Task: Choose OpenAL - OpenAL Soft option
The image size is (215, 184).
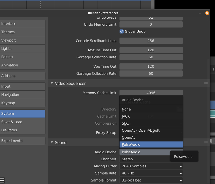Action: point(151,130)
